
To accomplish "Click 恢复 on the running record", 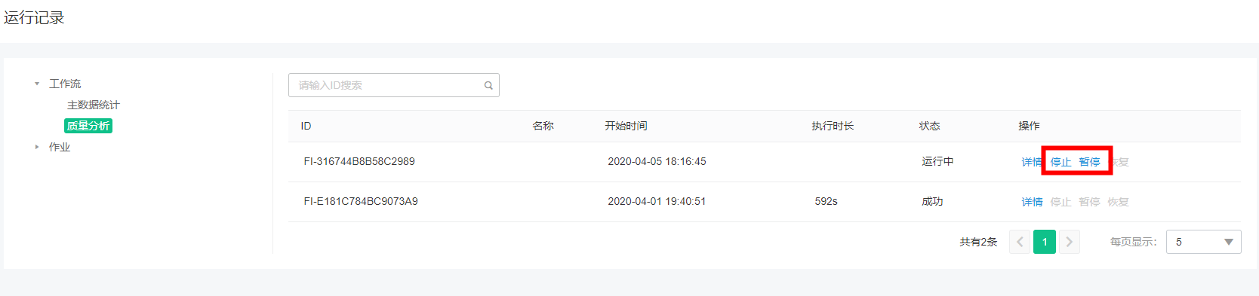I will tap(1120, 162).
